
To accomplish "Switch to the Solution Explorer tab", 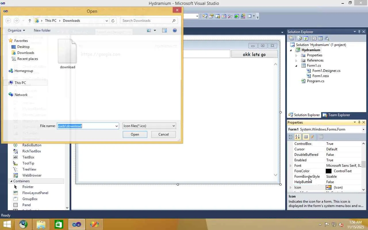I will click(x=304, y=115).
